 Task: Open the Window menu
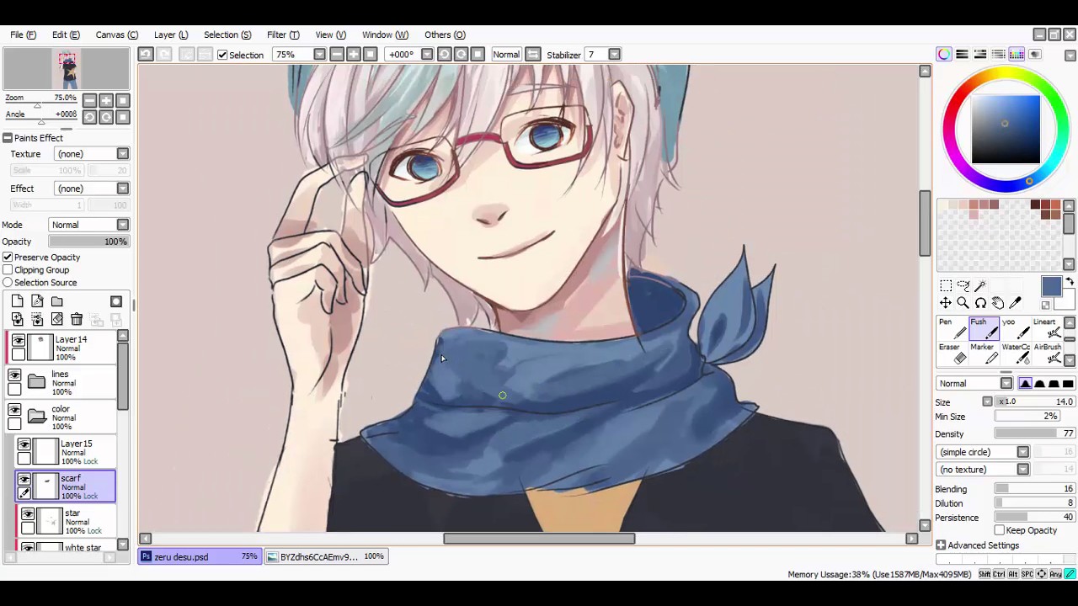pyautogui.click(x=385, y=35)
